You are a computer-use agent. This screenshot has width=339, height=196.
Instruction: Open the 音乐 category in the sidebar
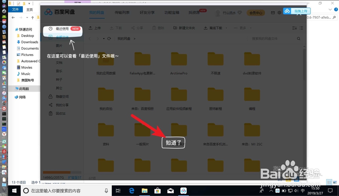(59, 71)
